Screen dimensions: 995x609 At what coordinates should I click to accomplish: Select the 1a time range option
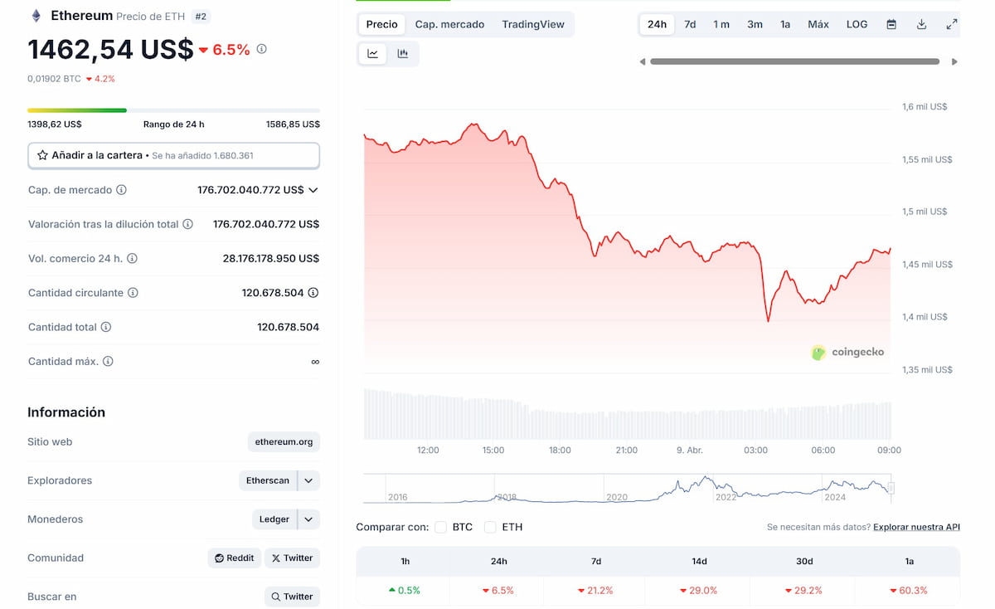[x=785, y=24]
